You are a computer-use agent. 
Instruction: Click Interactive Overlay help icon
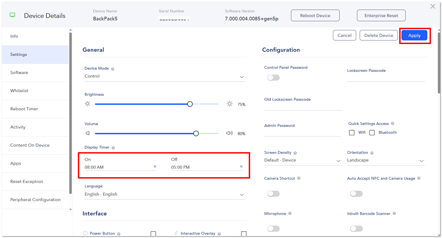point(219,234)
